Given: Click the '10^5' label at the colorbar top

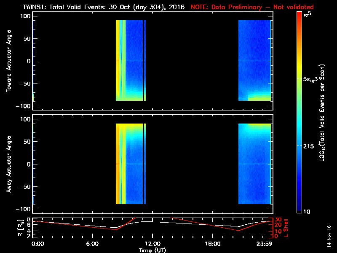Looking at the screenshot, I should (x=308, y=15).
